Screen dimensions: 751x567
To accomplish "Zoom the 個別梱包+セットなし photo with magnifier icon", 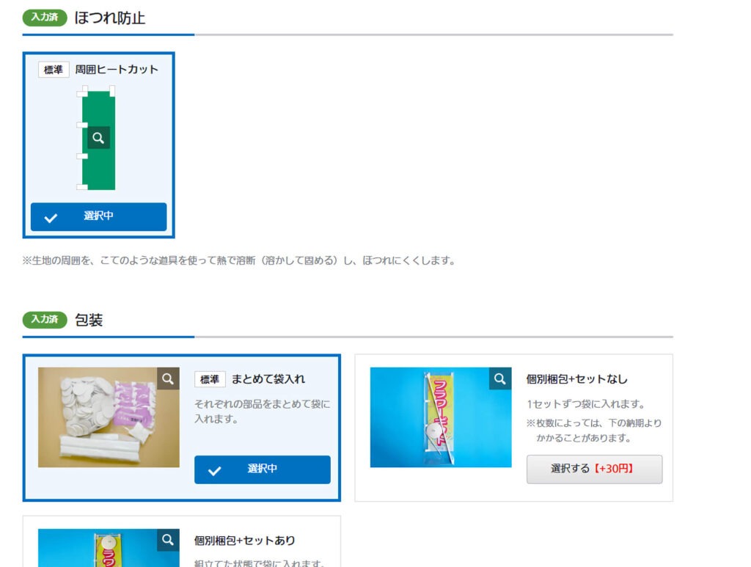I will pyautogui.click(x=500, y=378).
